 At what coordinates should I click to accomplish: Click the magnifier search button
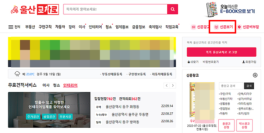pyautogui.click(x=173, y=9)
